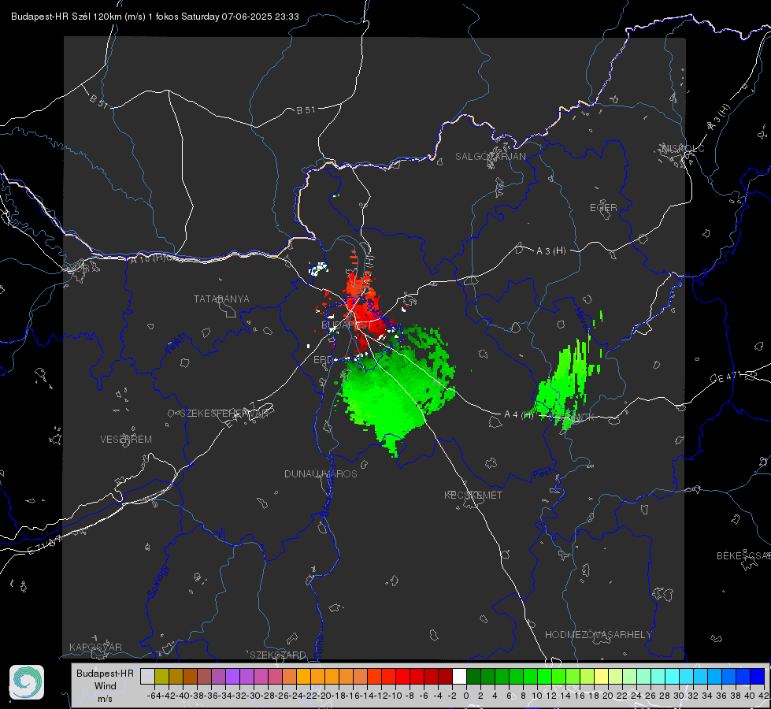Click the 'A 4 (H)' road label
This screenshot has width=771, height=709.
click(519, 415)
